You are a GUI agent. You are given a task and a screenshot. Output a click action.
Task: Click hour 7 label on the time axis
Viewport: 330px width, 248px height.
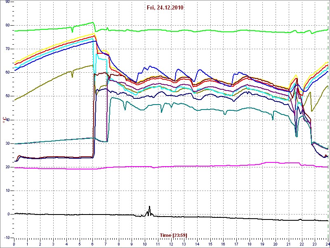[x=106, y=244]
